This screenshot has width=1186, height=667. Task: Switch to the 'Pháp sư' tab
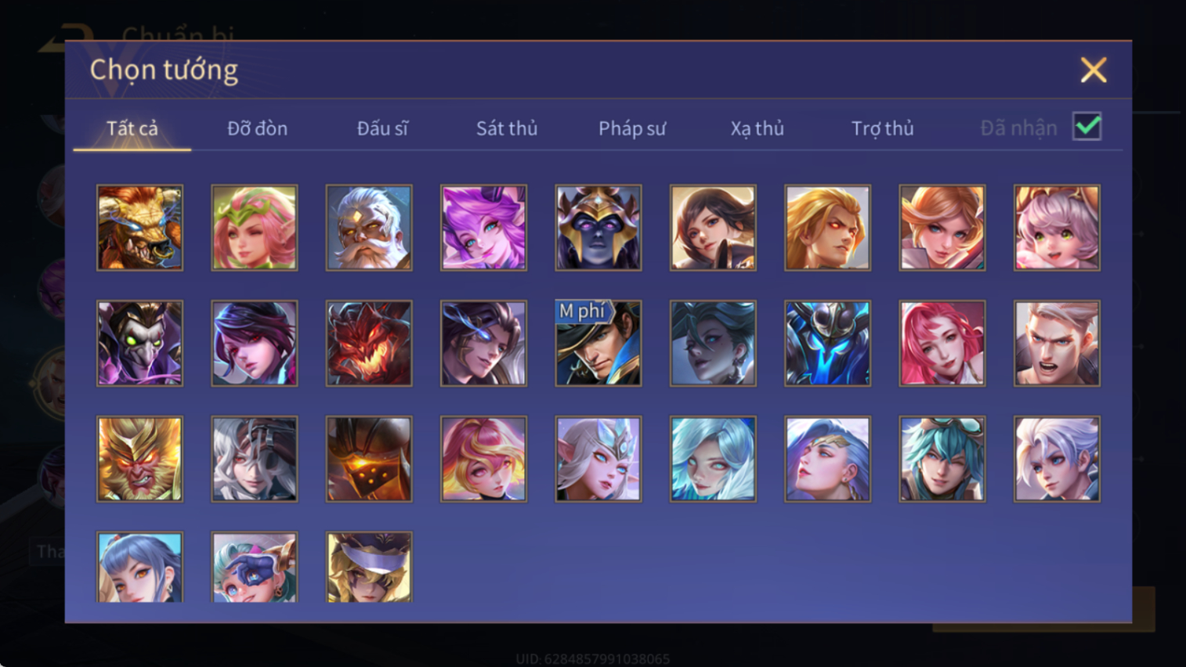(632, 128)
